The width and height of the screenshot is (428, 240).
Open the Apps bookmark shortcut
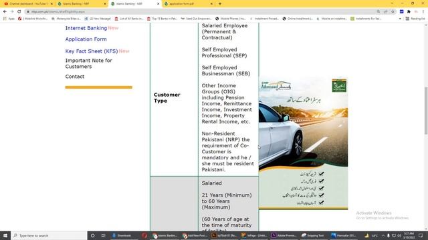pos(9,19)
